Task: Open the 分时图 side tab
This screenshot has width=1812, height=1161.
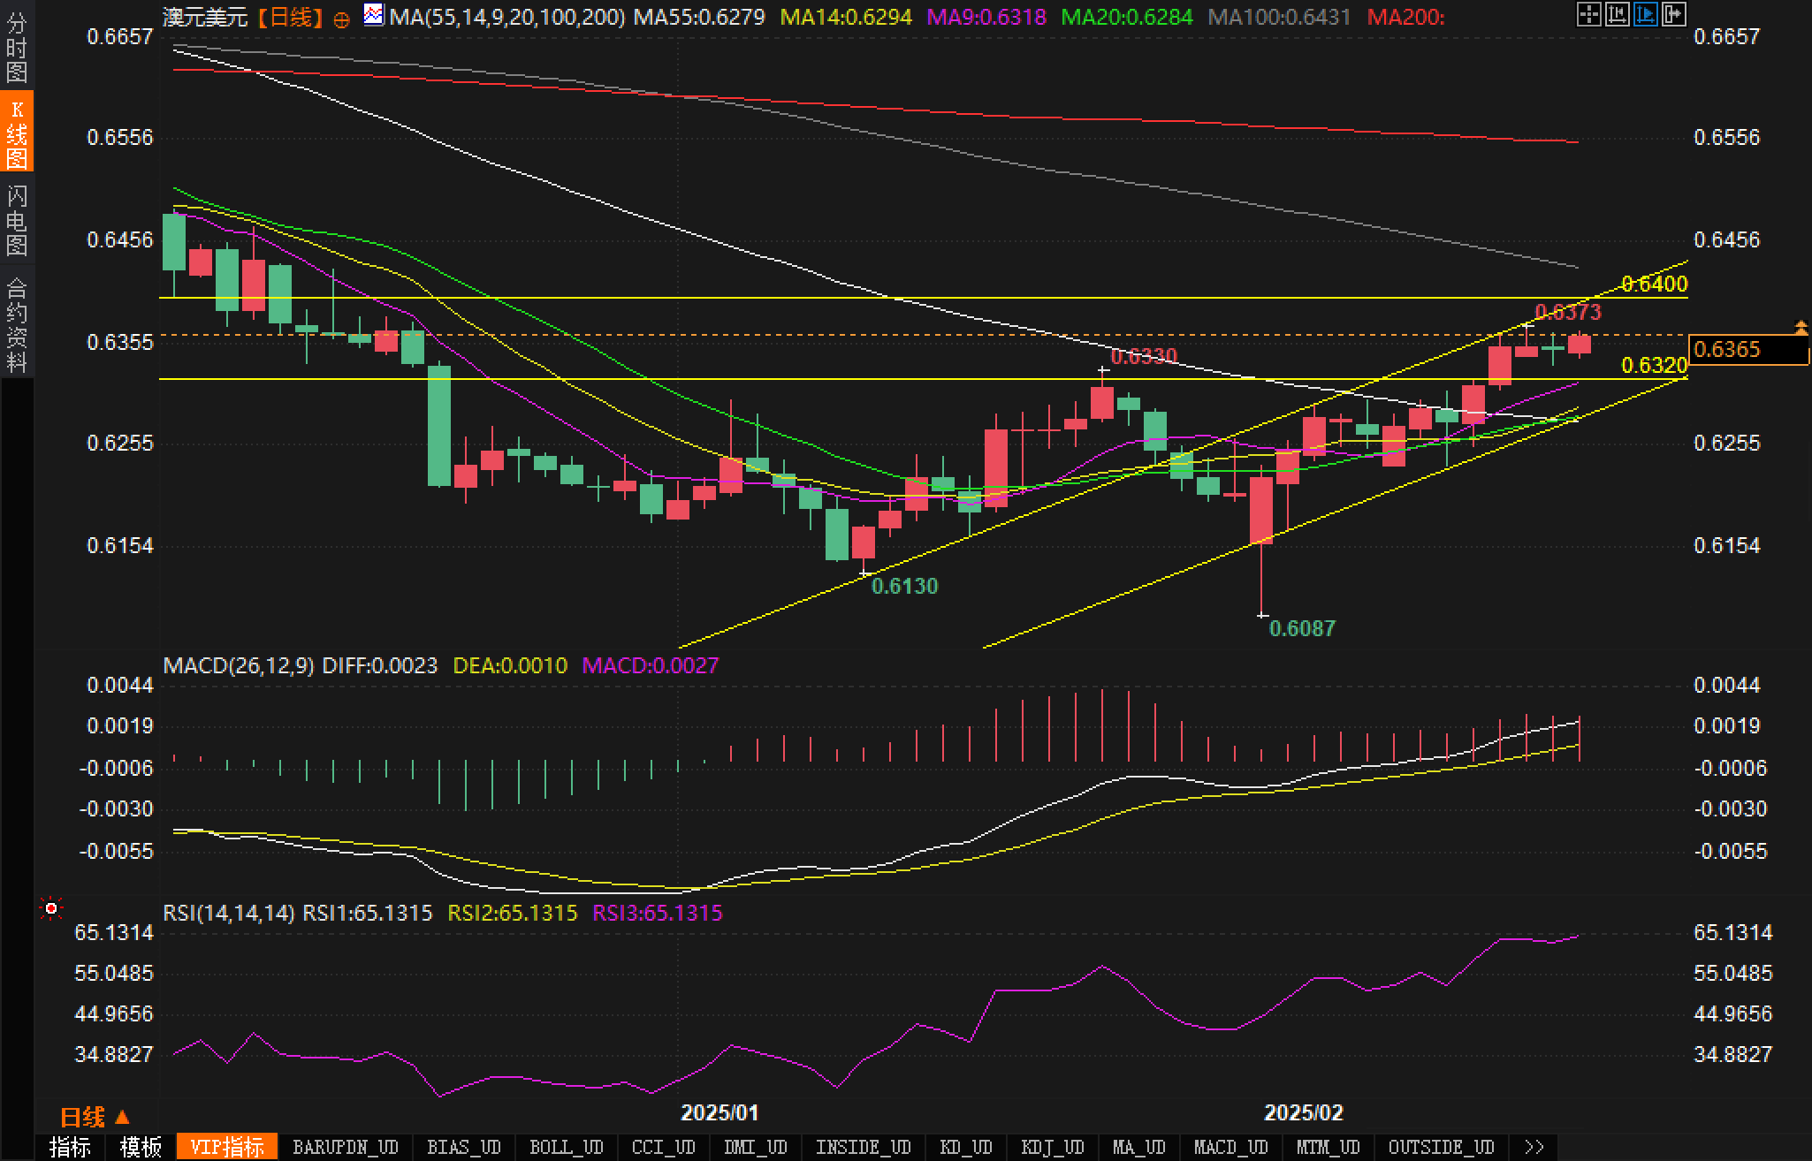Action: [17, 46]
